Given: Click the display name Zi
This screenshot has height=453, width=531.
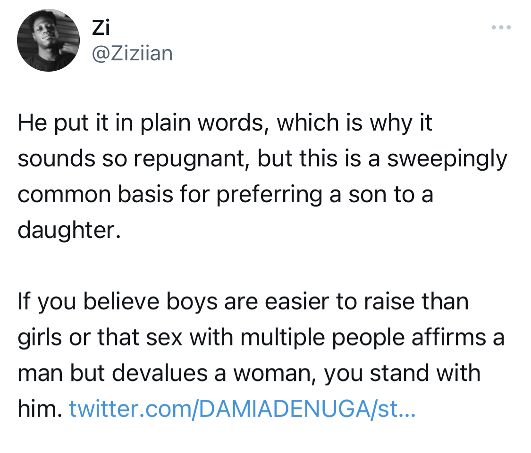Looking at the screenshot, I should coord(101,27).
